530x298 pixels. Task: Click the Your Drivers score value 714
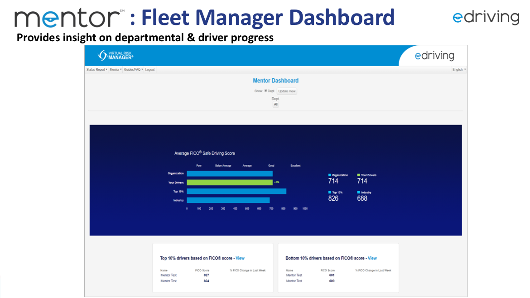(362, 181)
